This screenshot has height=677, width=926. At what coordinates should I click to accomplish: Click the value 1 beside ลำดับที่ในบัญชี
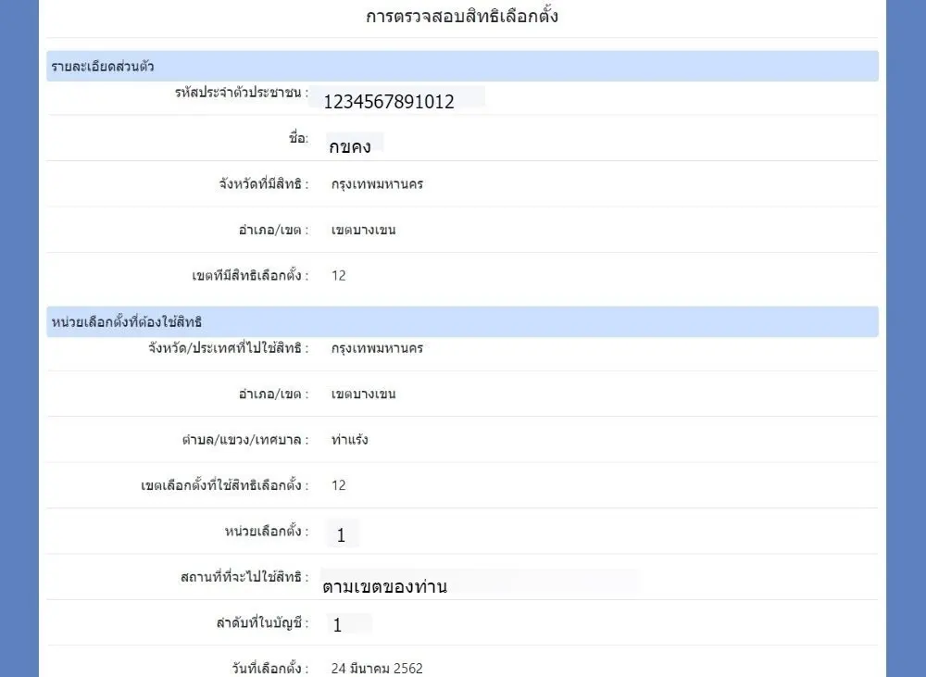point(337,626)
